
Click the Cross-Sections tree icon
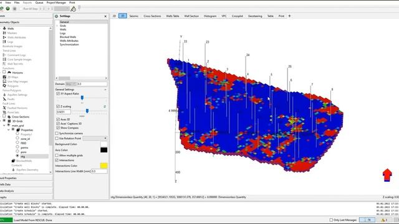[9, 117]
